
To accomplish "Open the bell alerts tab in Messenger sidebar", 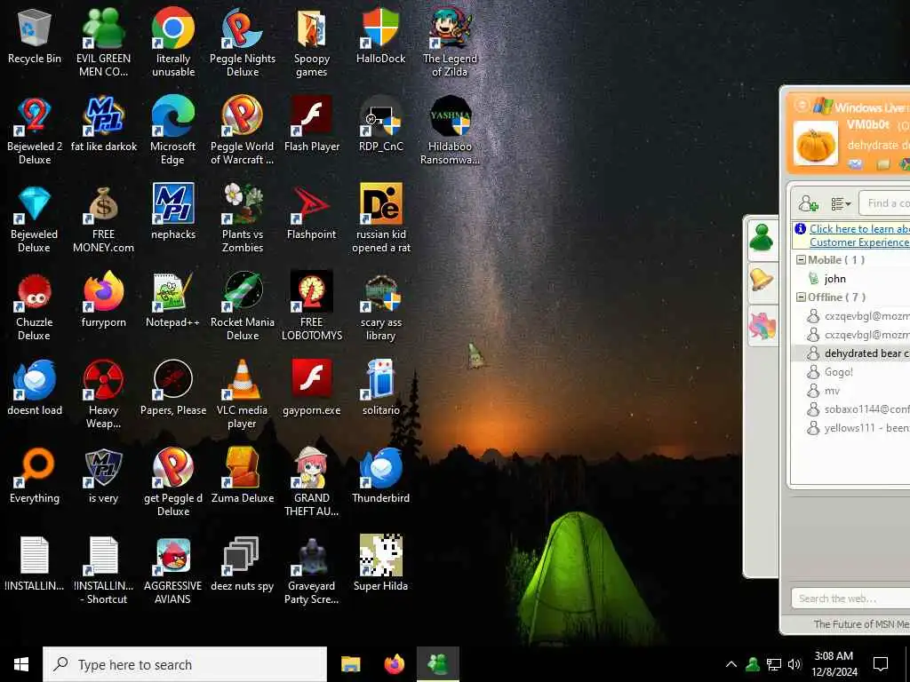I will point(762,282).
